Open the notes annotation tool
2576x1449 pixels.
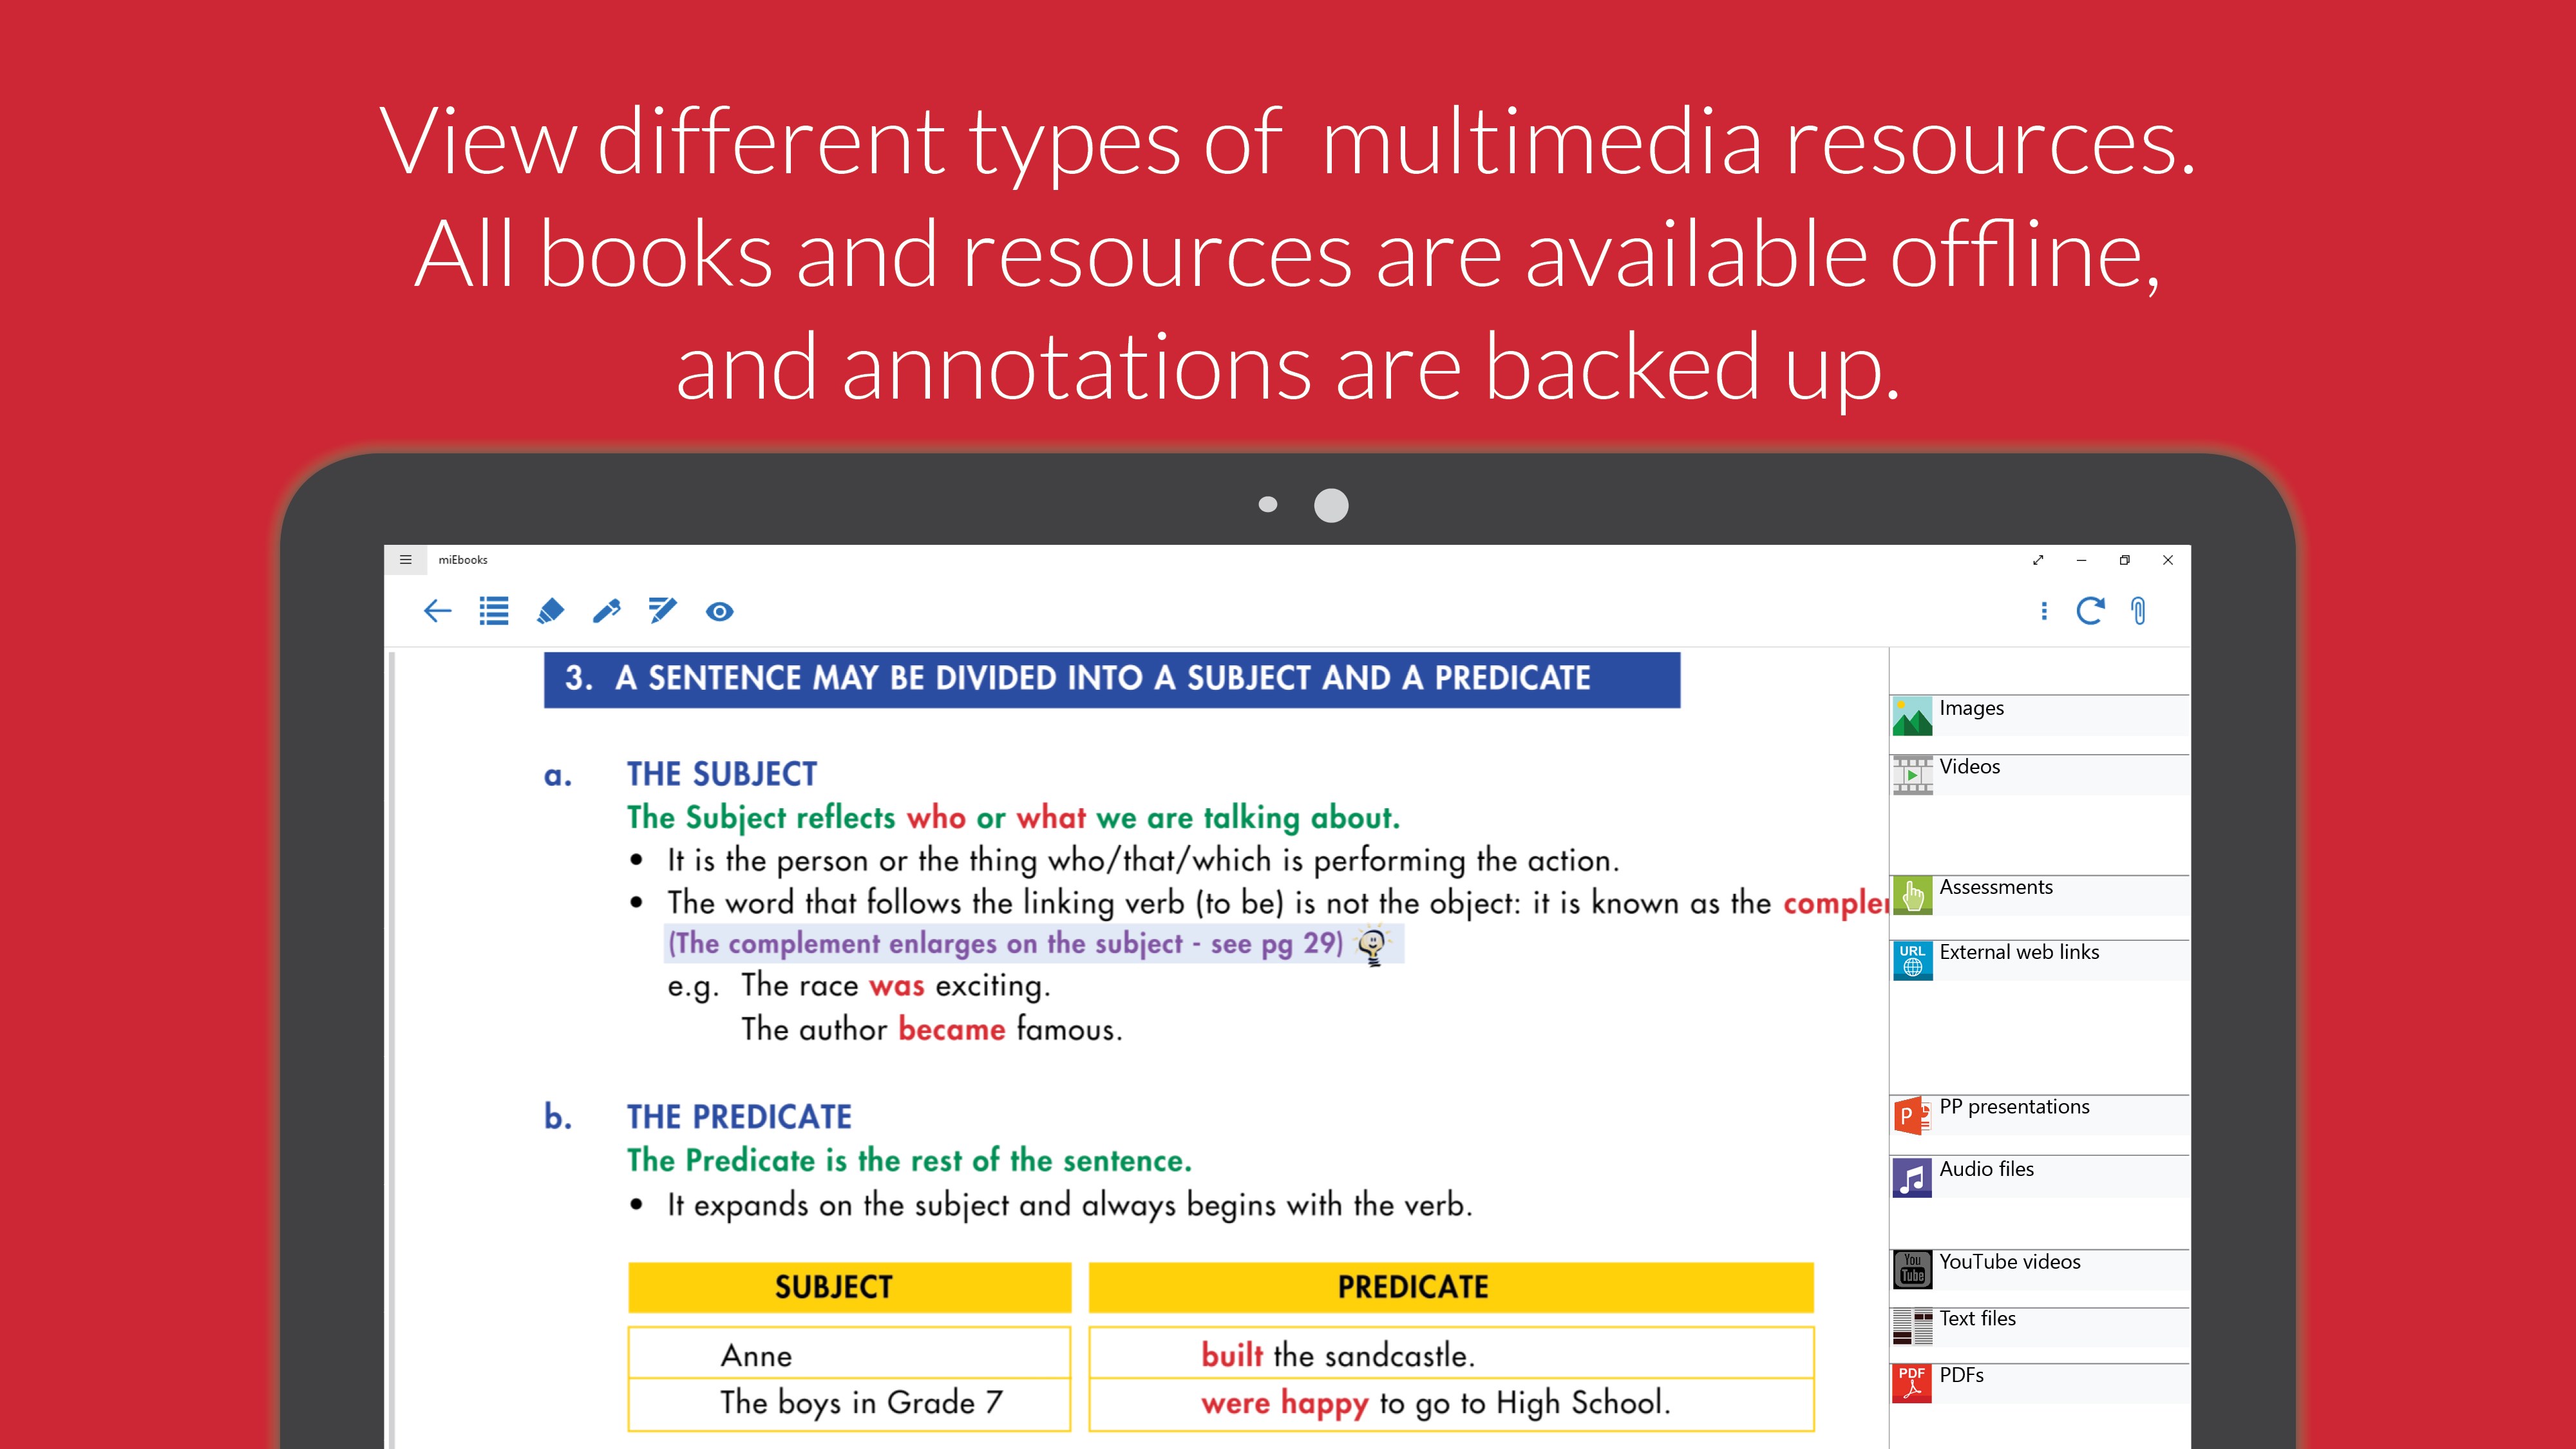(x=662, y=611)
